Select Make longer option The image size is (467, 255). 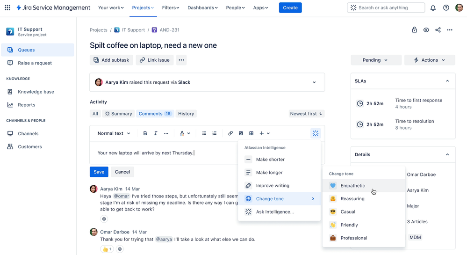279,172
